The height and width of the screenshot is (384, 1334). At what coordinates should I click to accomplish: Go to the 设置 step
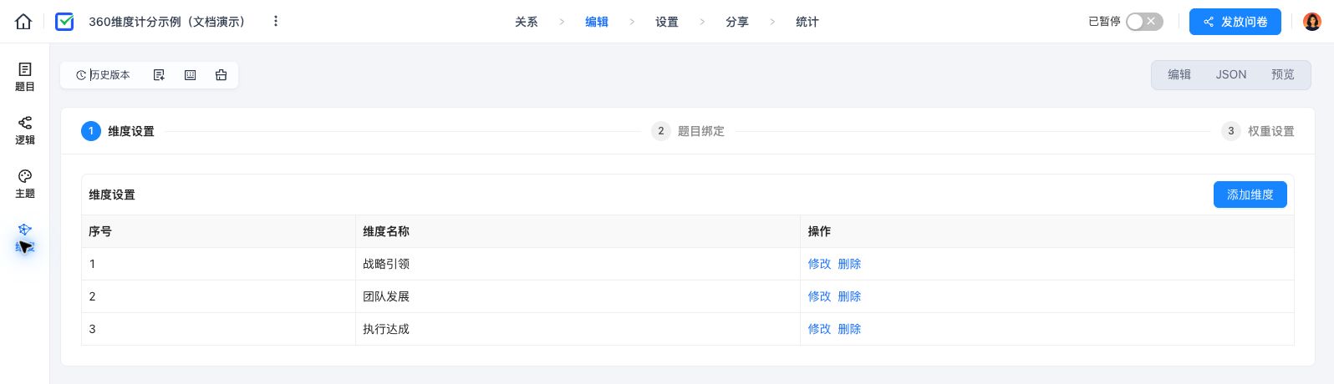(x=667, y=22)
